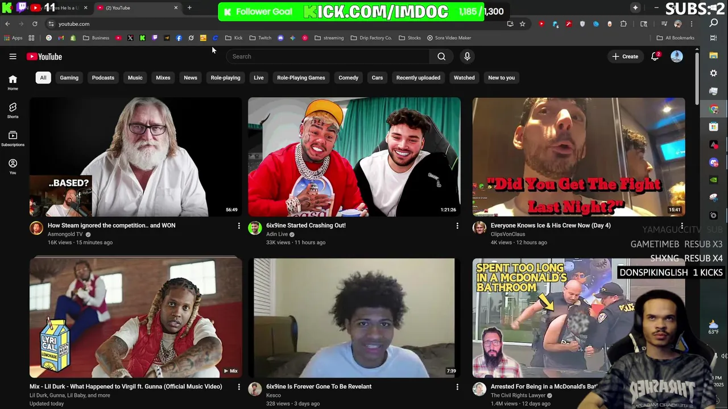Image resolution: width=728 pixels, height=409 pixels.
Task: Select the Watched filter chip
Action: (x=464, y=77)
